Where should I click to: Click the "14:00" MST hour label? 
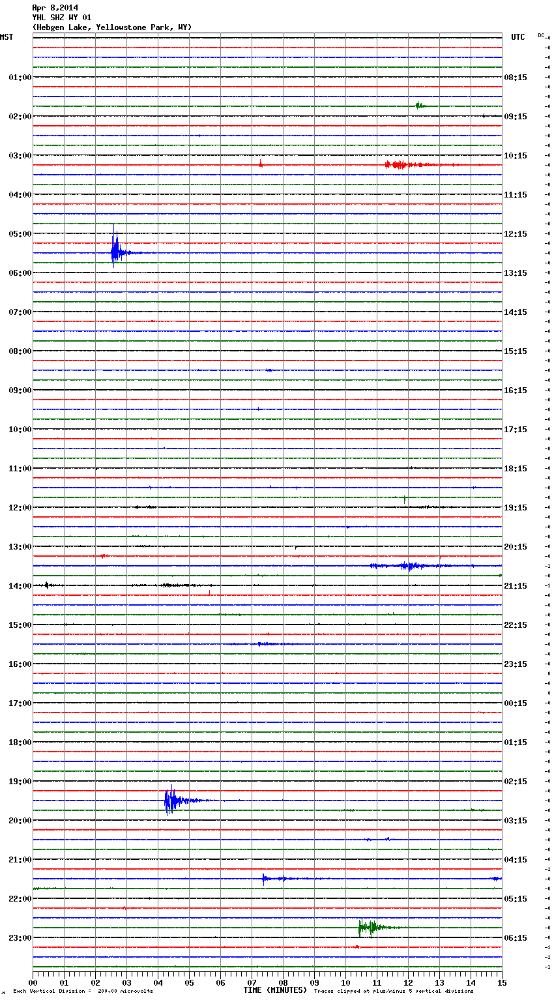tap(20, 586)
